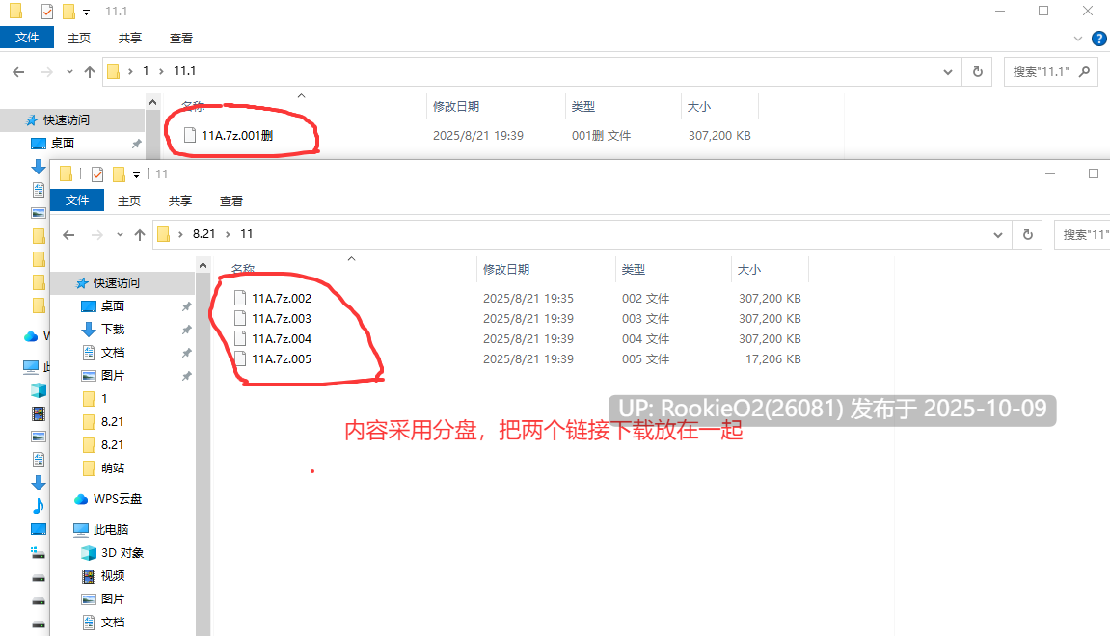Expand the ribbon chevron in the 11.1 window
The width and height of the screenshot is (1110, 636).
[1078, 39]
